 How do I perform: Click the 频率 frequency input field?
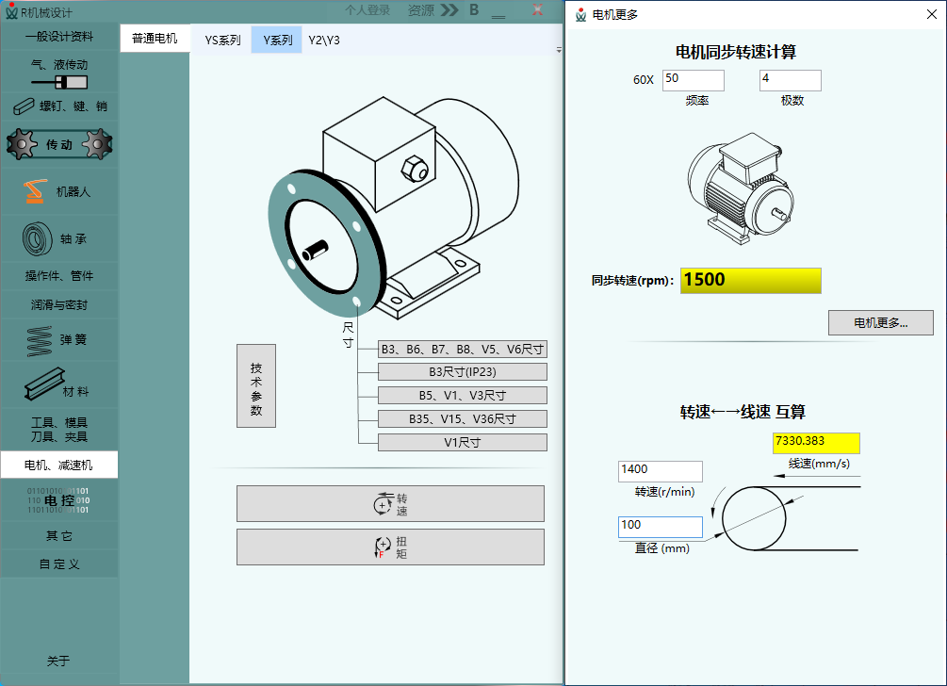pyautogui.click(x=694, y=80)
